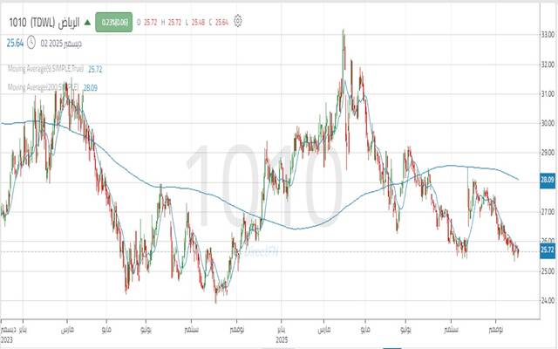Click the 28.09 moving average price tag on axis
Viewport: 558px width, 349px height.
click(548, 180)
